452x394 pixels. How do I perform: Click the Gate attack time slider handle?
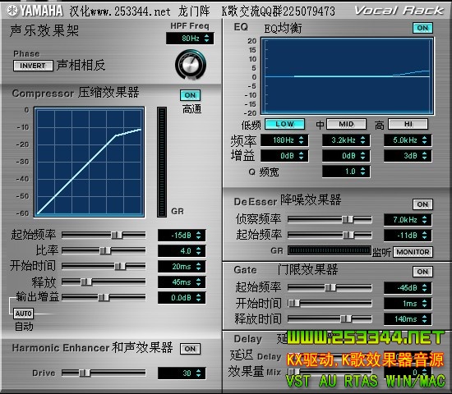[x=294, y=303]
